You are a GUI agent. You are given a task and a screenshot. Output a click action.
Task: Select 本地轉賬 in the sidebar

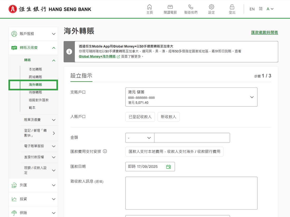click(x=35, y=69)
